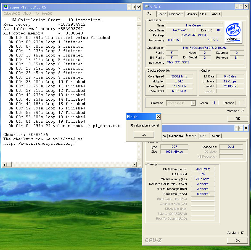This screenshot has width=251, height=250.
Task: Click the Core Speed value 3636.9 MHz
Action: pos(179,76)
